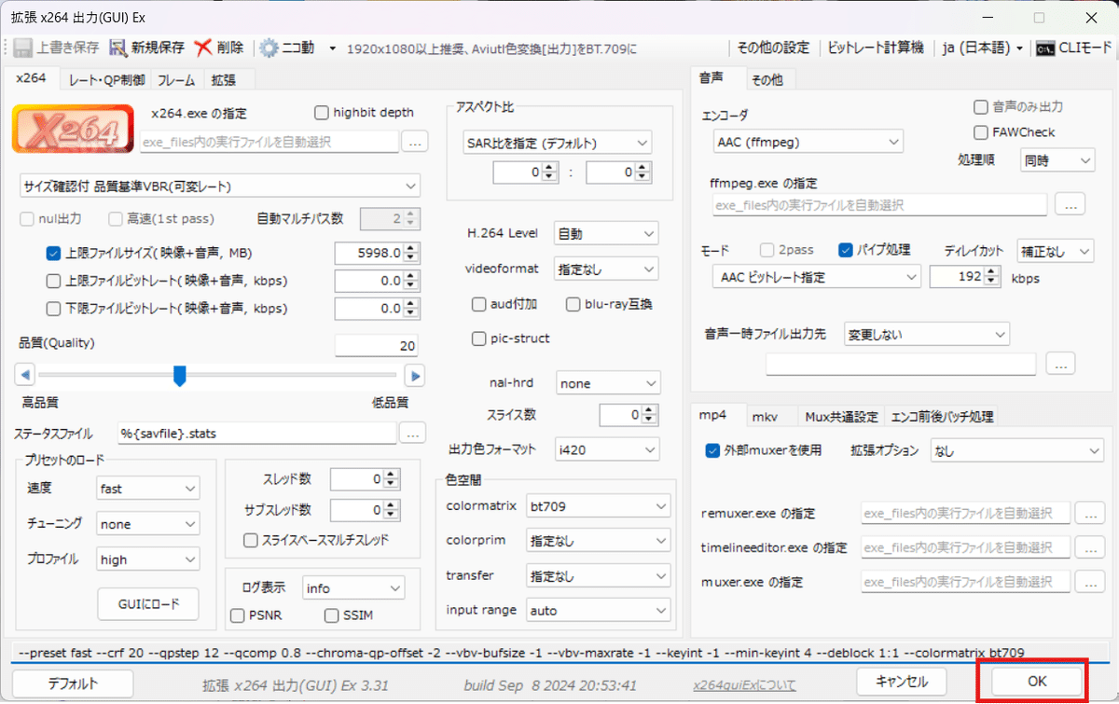Toggle the pic-struct checkbox
1119x704 pixels.
[479, 338]
